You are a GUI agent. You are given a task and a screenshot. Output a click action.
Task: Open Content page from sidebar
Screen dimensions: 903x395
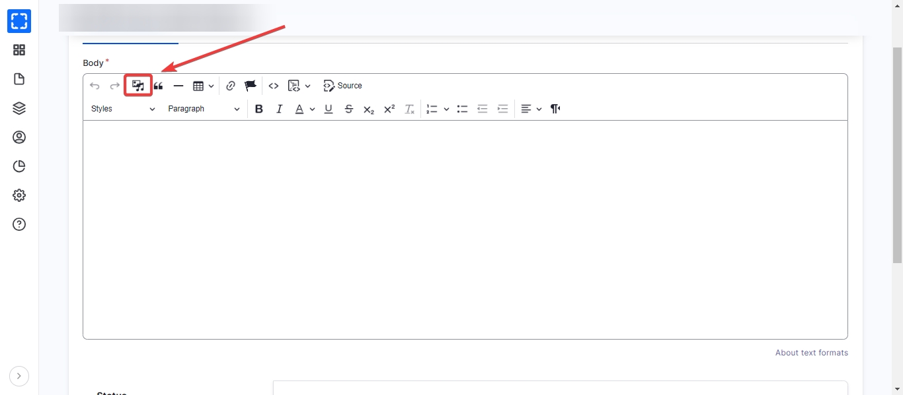click(19, 79)
